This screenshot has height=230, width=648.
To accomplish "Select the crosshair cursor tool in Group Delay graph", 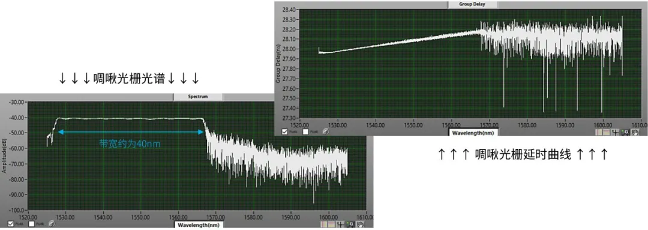I will [616, 132].
